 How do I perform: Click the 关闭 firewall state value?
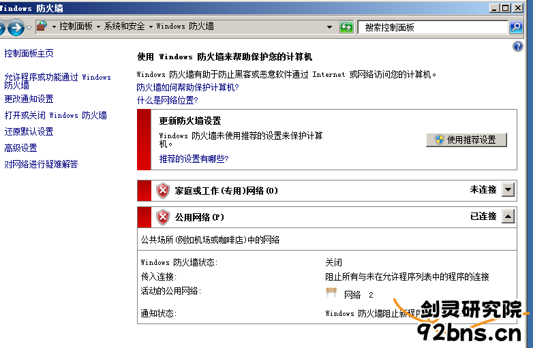tap(333, 262)
